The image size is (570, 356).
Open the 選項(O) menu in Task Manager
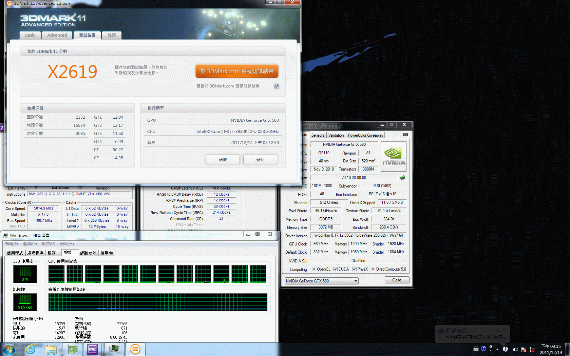[x=30, y=244]
